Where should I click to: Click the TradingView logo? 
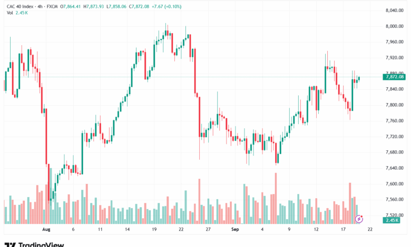34,244
